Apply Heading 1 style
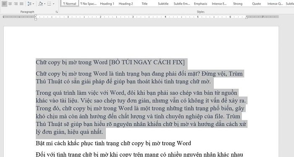 click(107, 3)
